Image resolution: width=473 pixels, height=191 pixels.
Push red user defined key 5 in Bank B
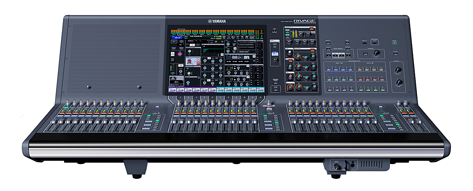coord(360,79)
